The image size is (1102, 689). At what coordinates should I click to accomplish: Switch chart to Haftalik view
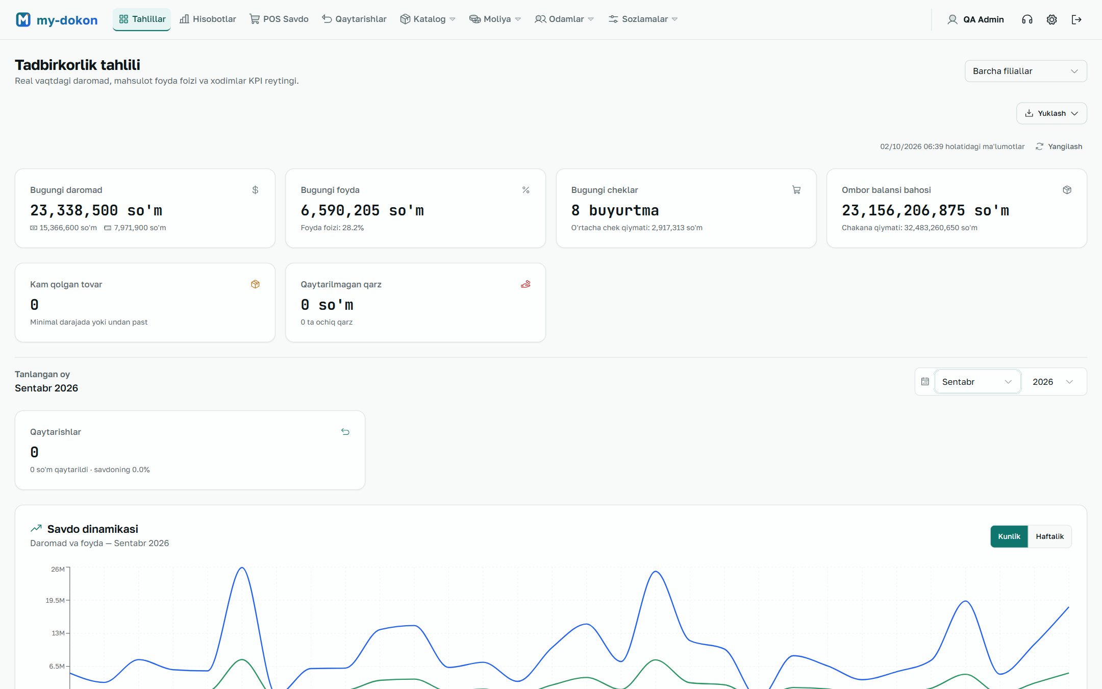[x=1049, y=536]
